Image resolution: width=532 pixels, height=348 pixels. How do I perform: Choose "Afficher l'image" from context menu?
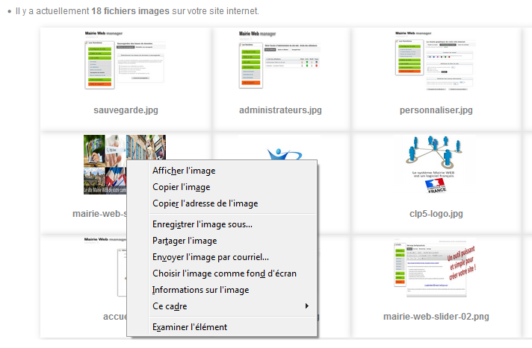184,171
